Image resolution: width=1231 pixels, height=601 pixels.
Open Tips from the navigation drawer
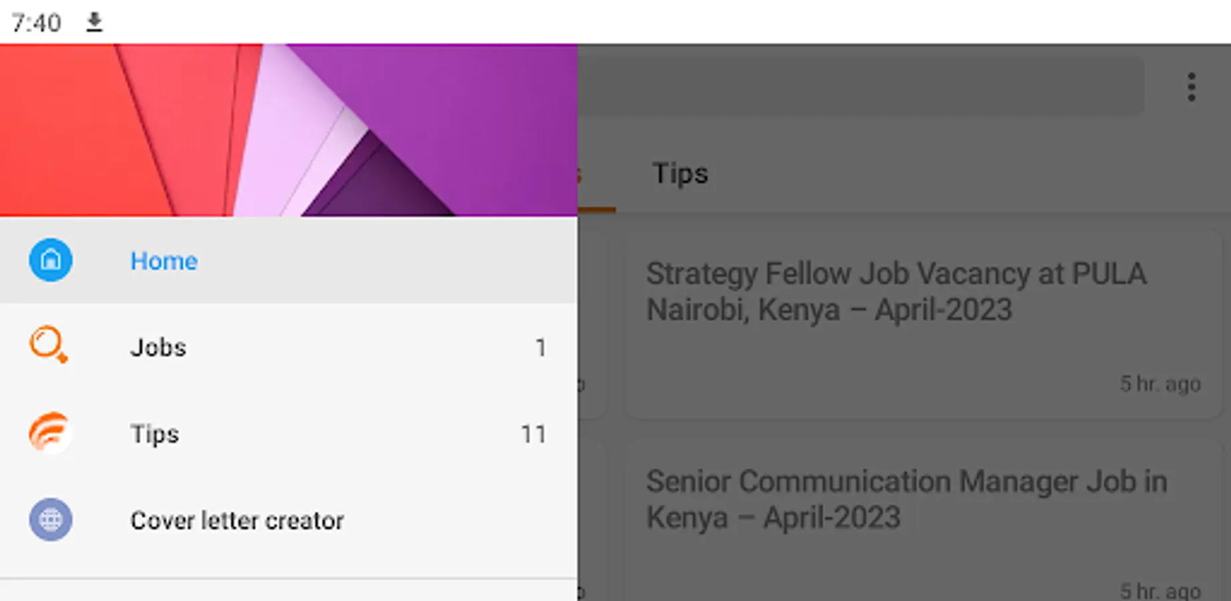[x=289, y=433]
